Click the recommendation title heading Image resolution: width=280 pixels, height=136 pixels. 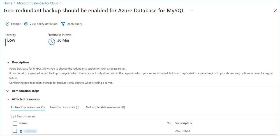click(x=94, y=11)
